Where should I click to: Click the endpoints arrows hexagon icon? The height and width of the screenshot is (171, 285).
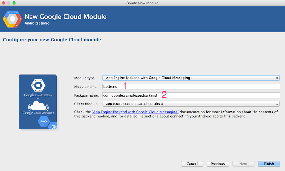click(x=44, y=121)
